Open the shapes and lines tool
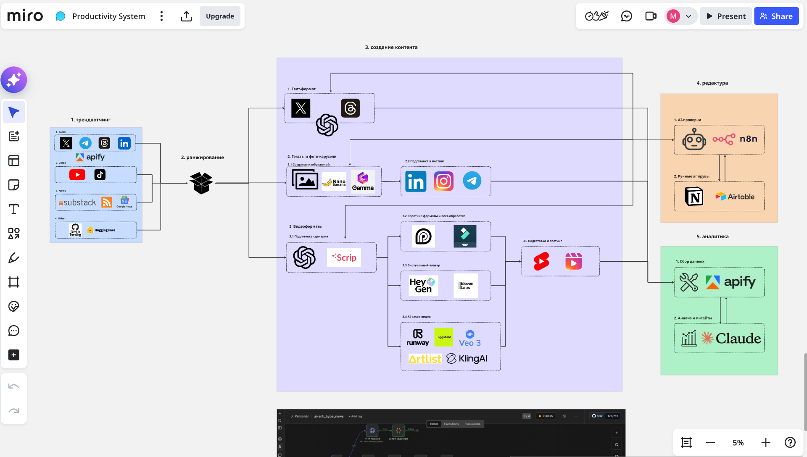Viewport: 807px width, 457px height. 14,234
